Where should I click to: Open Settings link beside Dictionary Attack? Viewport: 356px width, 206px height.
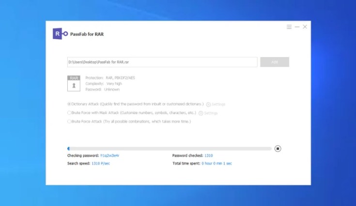(218, 104)
